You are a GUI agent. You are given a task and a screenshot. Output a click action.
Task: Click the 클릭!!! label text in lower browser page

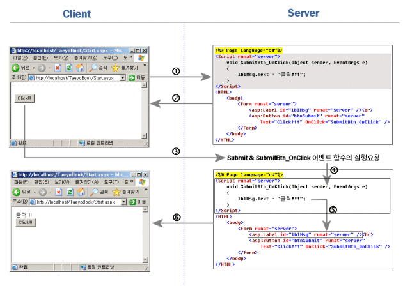coord(24,214)
